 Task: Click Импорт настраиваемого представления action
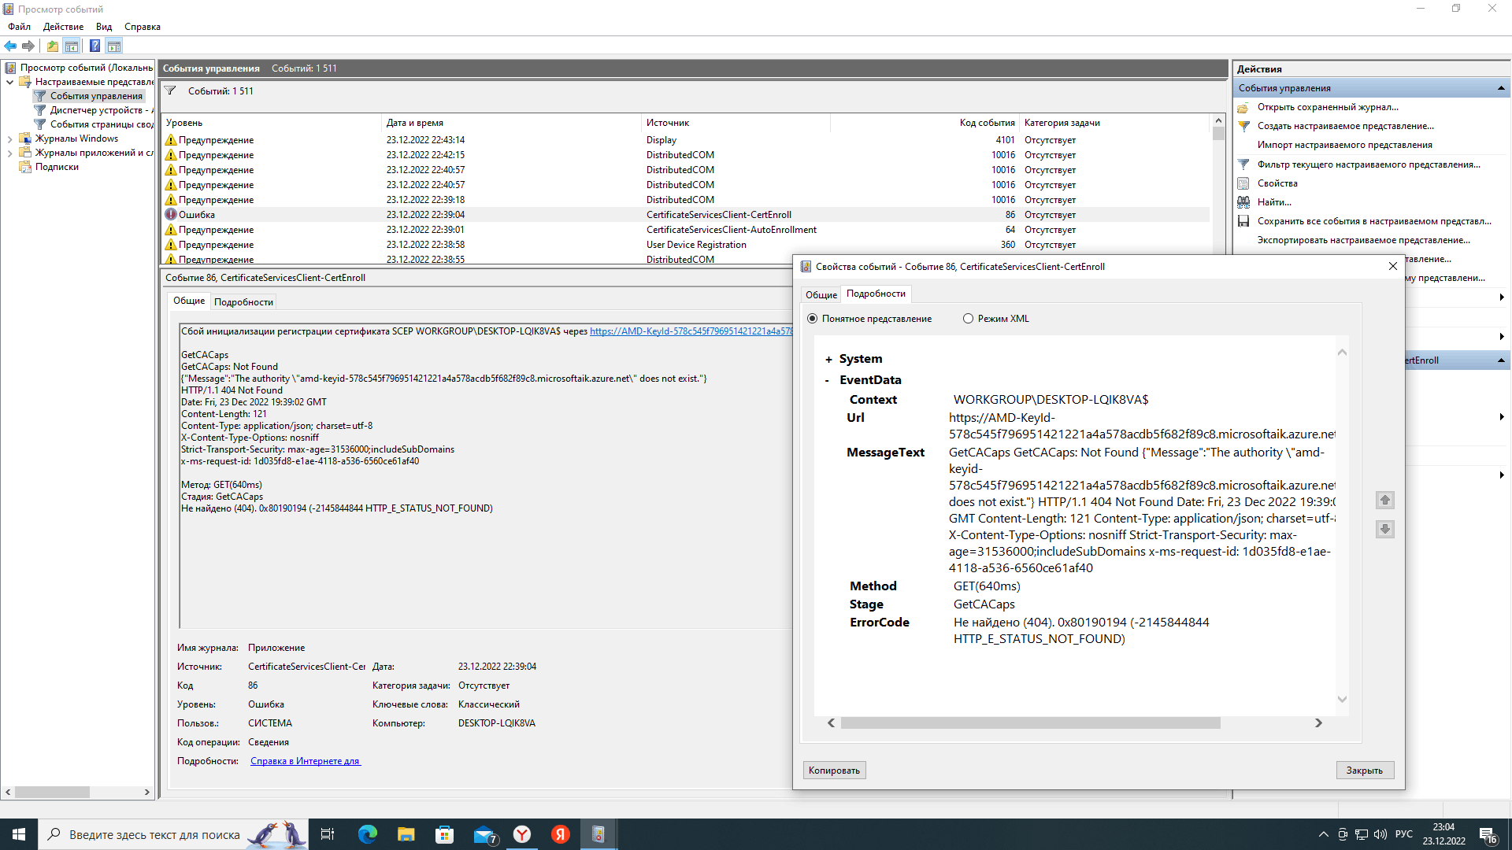coord(1344,145)
